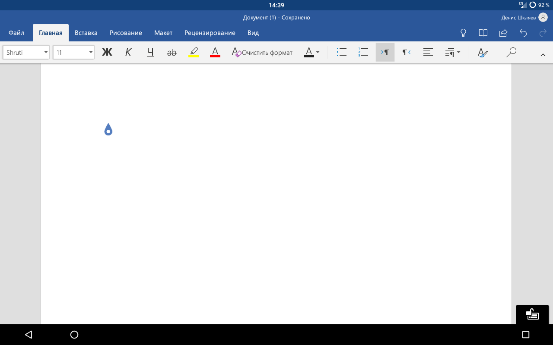The height and width of the screenshot is (345, 553).
Task: Switch to the Рисование tab
Action: (126, 33)
